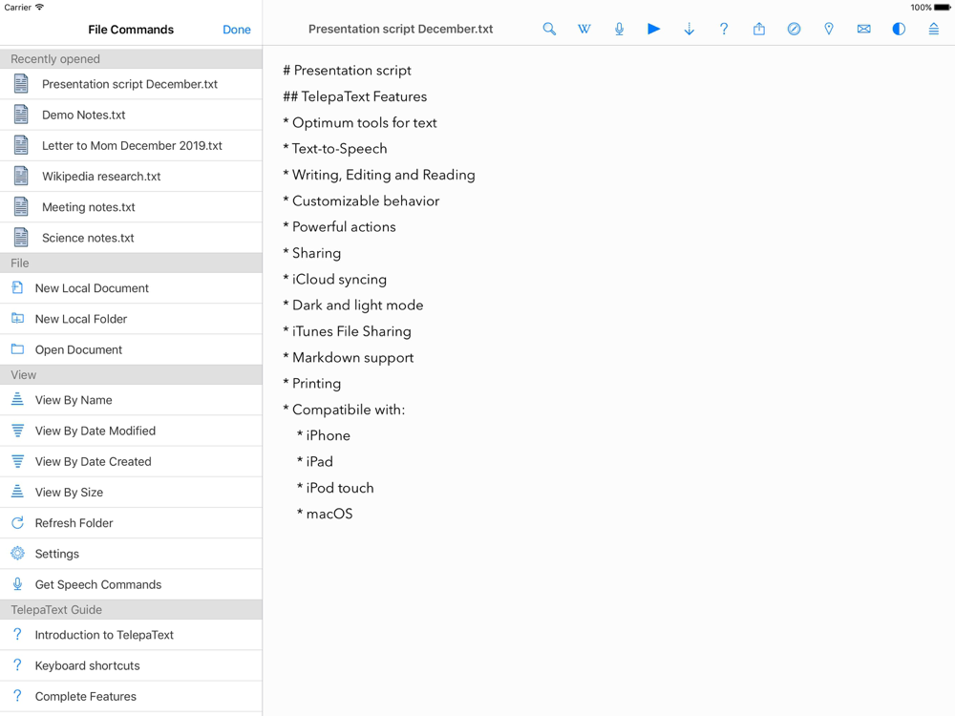Tap the question mark beside Keyboard shortcuts
This screenshot has height=716, width=955.
click(x=17, y=664)
